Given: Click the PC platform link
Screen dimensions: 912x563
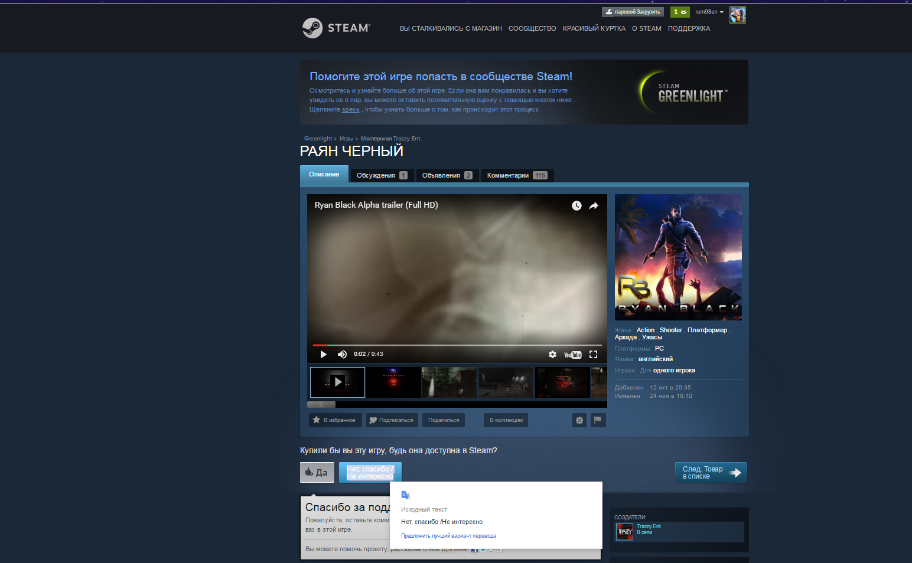Looking at the screenshot, I should pyautogui.click(x=659, y=349).
